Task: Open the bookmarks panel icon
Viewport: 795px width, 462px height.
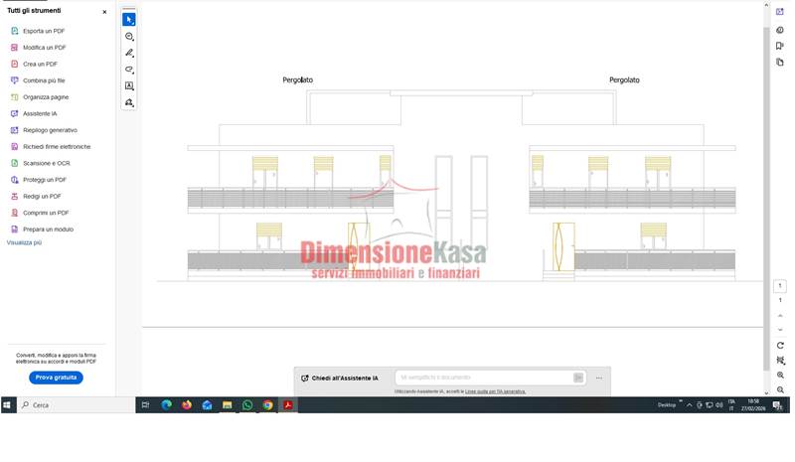Action: pos(780,46)
